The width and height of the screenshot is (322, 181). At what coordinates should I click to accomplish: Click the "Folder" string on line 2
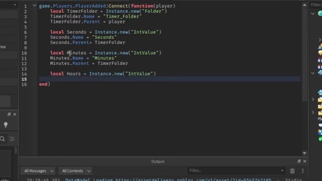154,11
